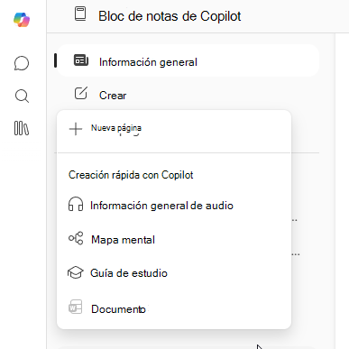349x349 pixels.
Task: Click the Bloc de notas de Copilot title
Action: [x=170, y=16]
